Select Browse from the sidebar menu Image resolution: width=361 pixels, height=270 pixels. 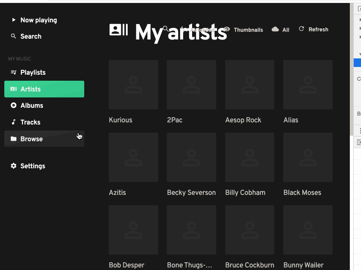[x=32, y=139]
